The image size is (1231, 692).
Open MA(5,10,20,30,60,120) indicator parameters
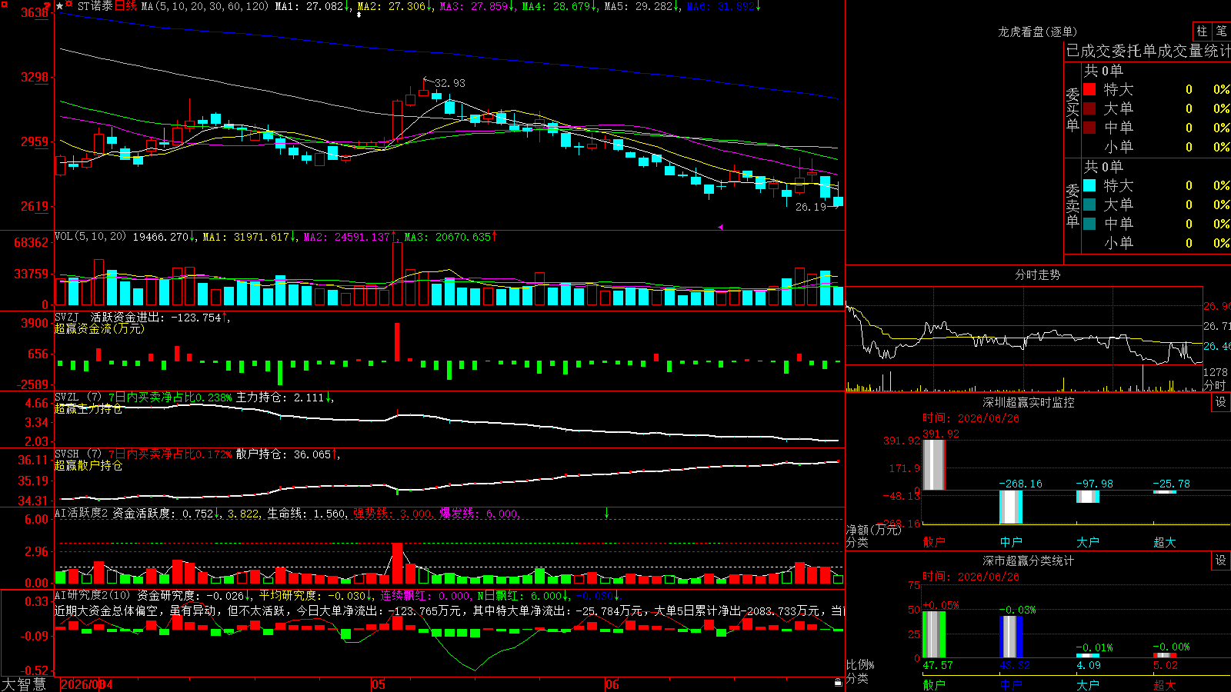[x=205, y=6]
